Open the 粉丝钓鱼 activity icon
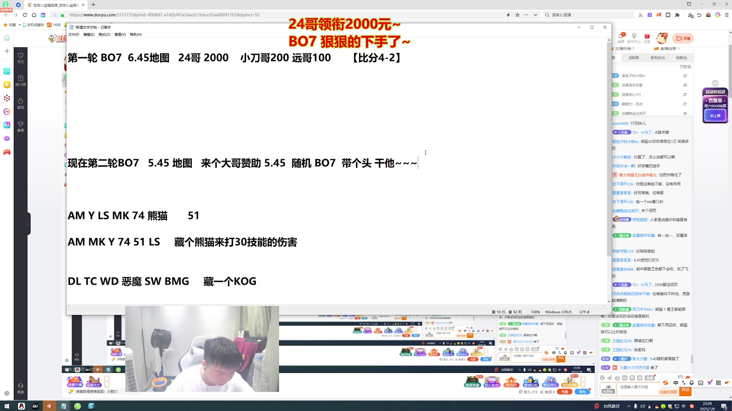Screen dimensions: 732x411 [x=570, y=381]
